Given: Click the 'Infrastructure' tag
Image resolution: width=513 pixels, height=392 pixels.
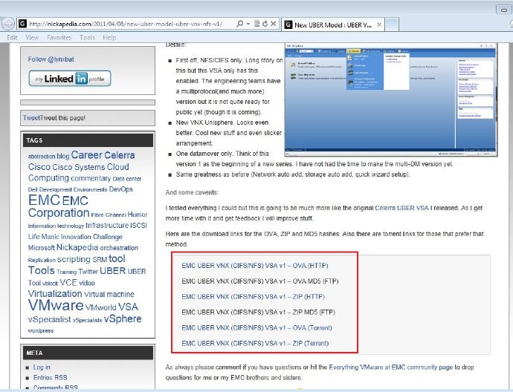Looking at the screenshot, I should (107, 226).
